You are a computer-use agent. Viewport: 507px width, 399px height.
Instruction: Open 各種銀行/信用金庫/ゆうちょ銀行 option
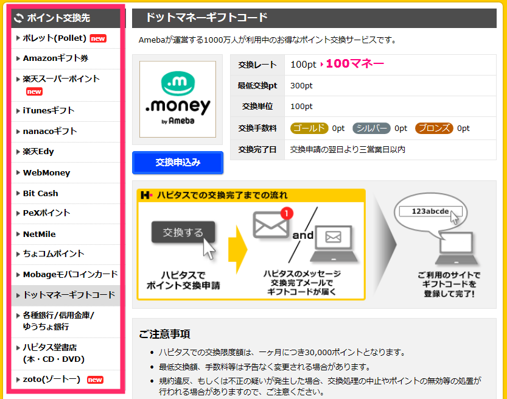point(58,321)
